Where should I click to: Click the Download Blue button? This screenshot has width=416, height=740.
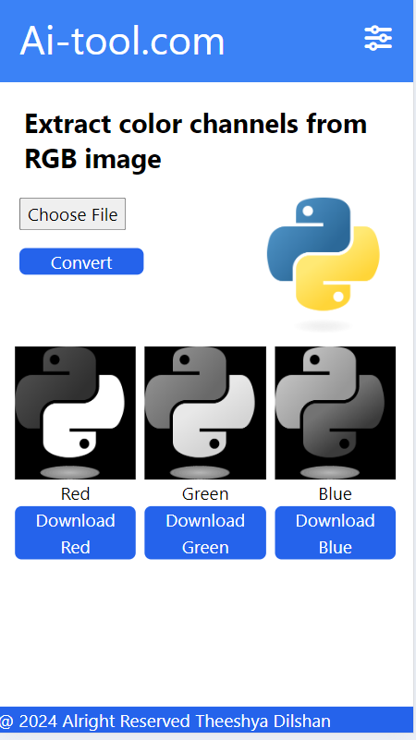pos(336,533)
